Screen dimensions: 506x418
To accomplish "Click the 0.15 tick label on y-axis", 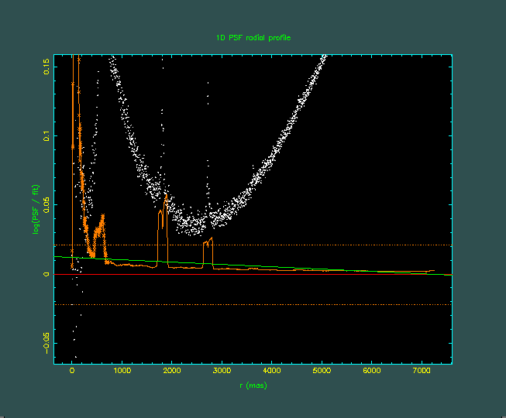I will tap(47, 67).
